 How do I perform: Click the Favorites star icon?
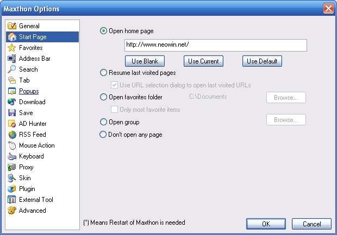[x=12, y=48]
